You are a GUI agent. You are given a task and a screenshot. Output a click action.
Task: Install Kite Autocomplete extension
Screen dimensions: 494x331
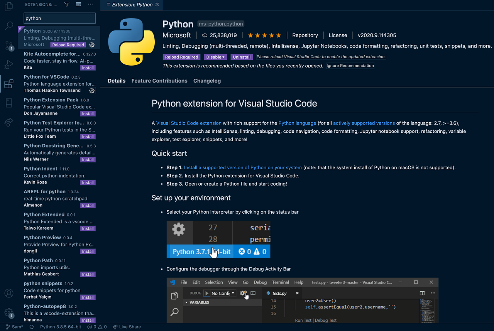pos(88,68)
